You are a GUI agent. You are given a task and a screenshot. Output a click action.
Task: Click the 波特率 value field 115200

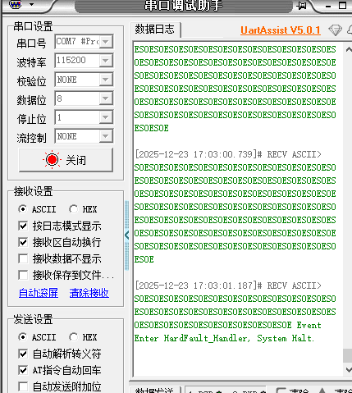coord(77,61)
